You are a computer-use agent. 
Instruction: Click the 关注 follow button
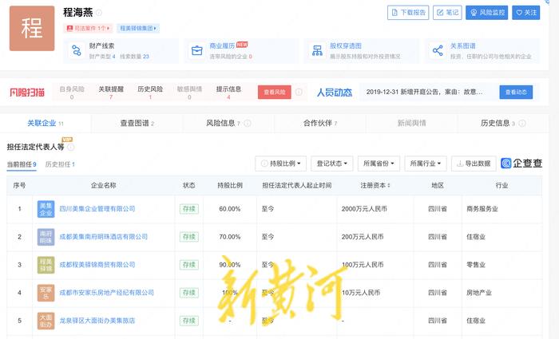click(526, 13)
